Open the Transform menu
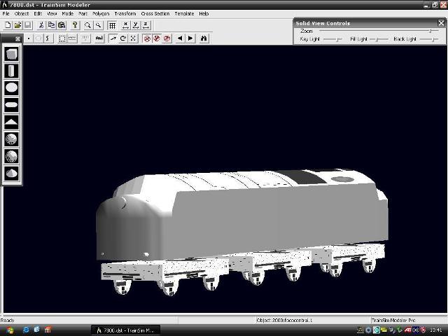448x336 pixels. click(125, 13)
